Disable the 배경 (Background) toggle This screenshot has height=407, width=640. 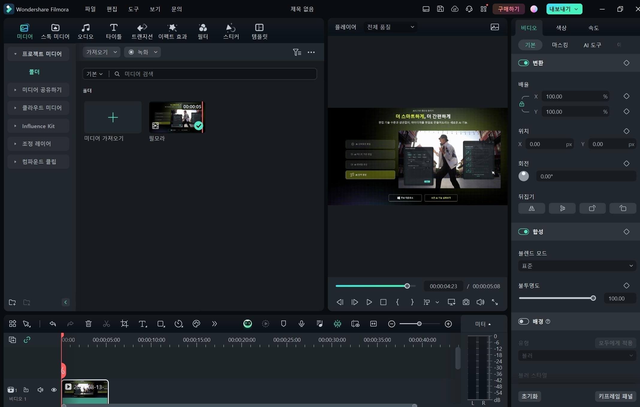(523, 321)
